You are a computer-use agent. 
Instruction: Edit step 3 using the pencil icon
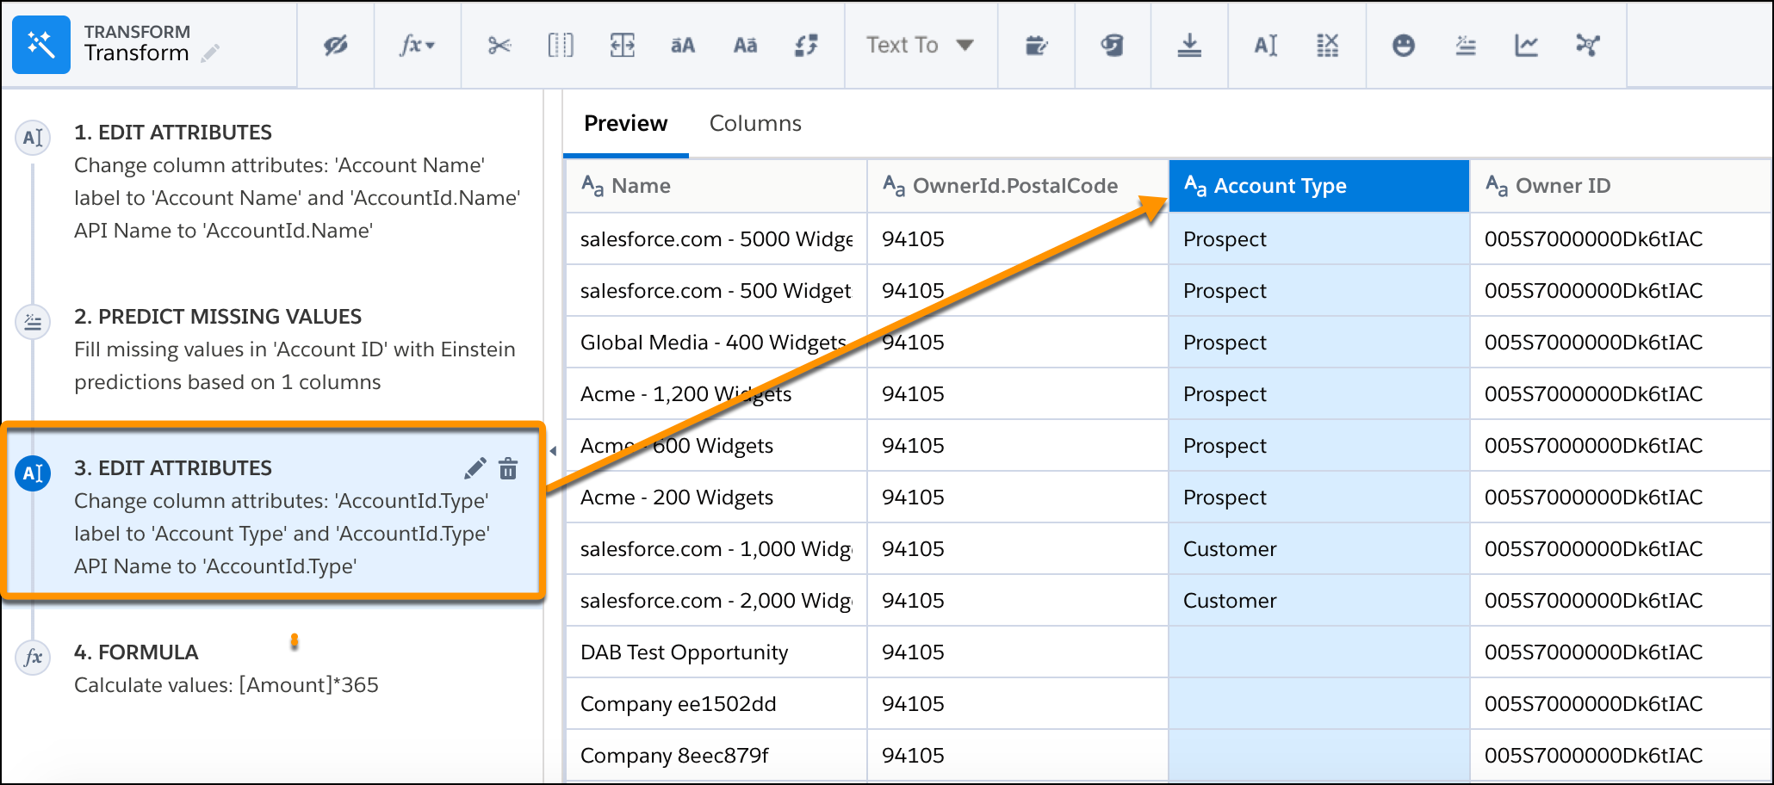point(475,469)
